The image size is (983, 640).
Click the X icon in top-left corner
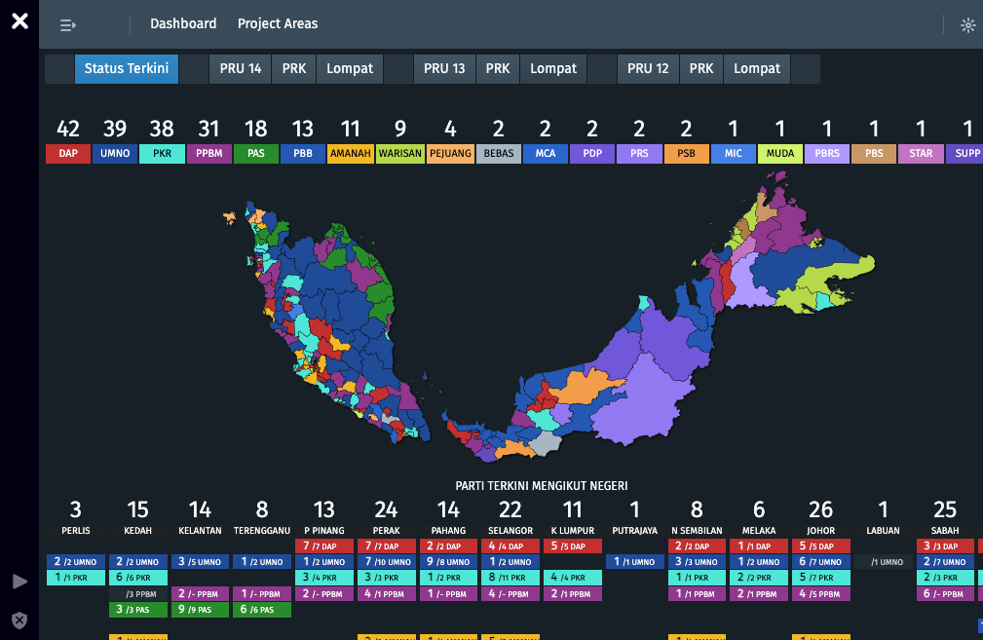19,21
